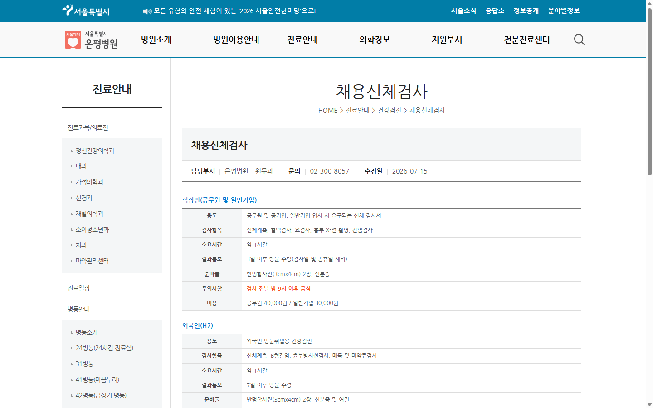Select 내과 in sidebar

[x=81, y=166]
